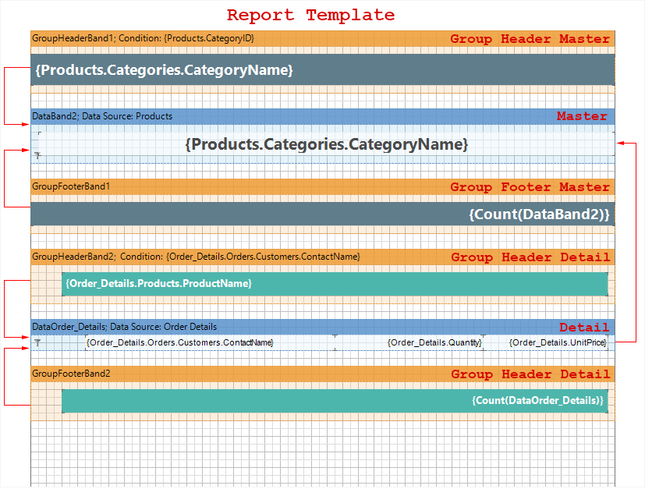Click the GroupFooterBand2 header bar
Image resolution: width=645 pixels, height=489 pixels.
(234, 374)
